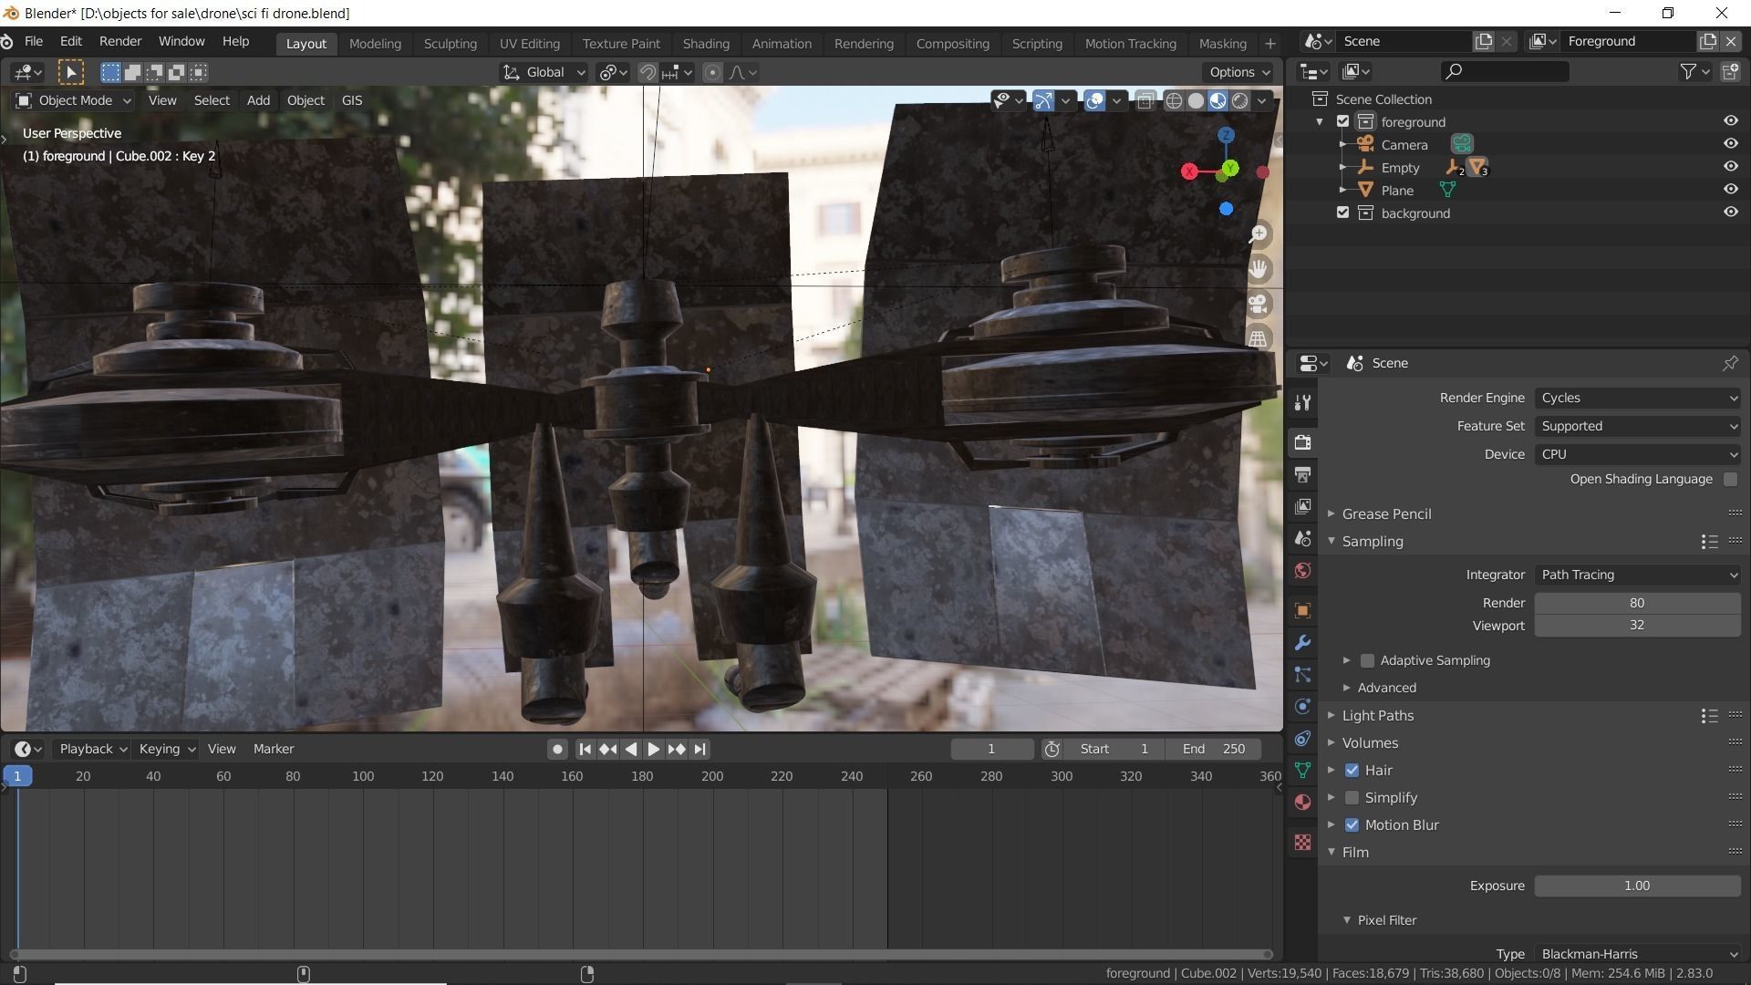Open the Output properties printer tab
1751x985 pixels.
click(x=1302, y=474)
